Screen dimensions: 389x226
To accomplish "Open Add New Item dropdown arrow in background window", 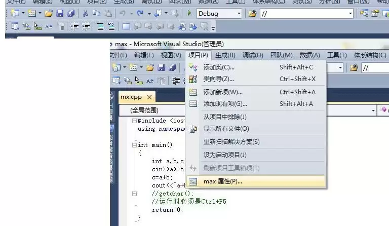I will (40, 13).
